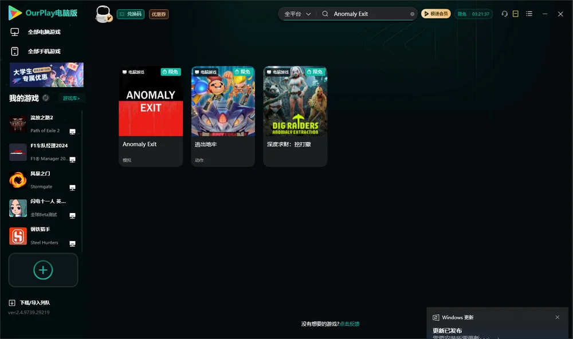Select 风暴之门 Stormgate game
Screen dimensions: 573x339
click(x=43, y=180)
